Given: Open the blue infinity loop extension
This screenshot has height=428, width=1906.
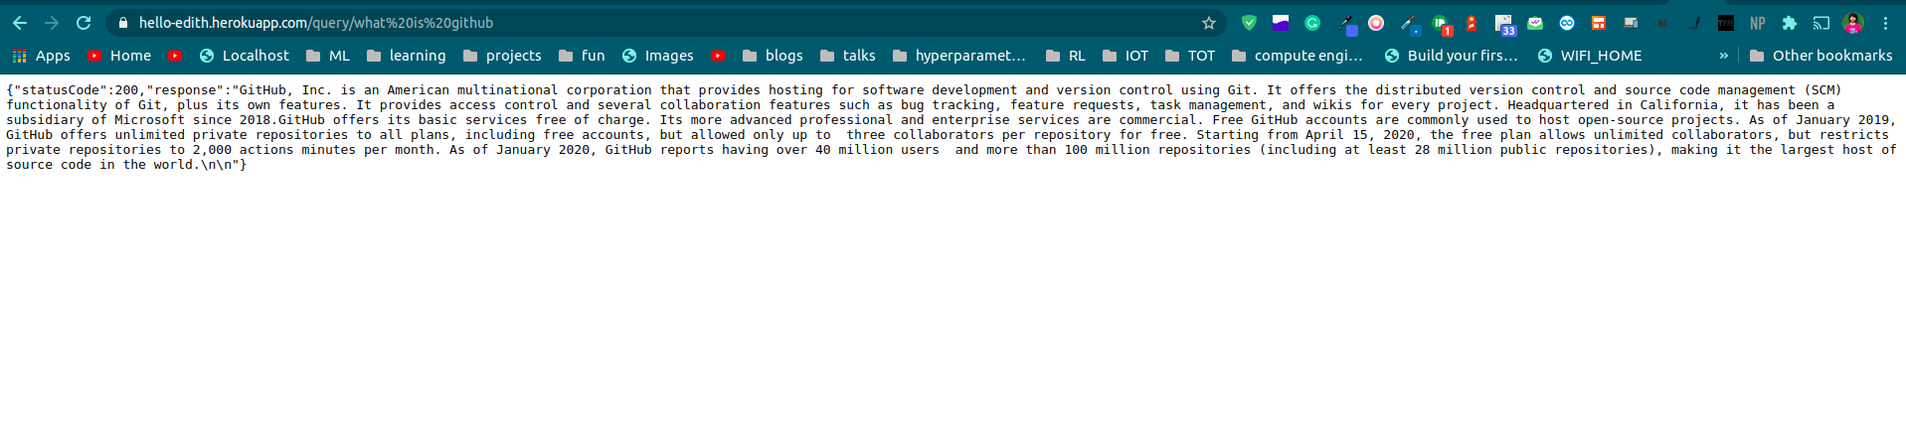Looking at the screenshot, I should [x=1567, y=23].
